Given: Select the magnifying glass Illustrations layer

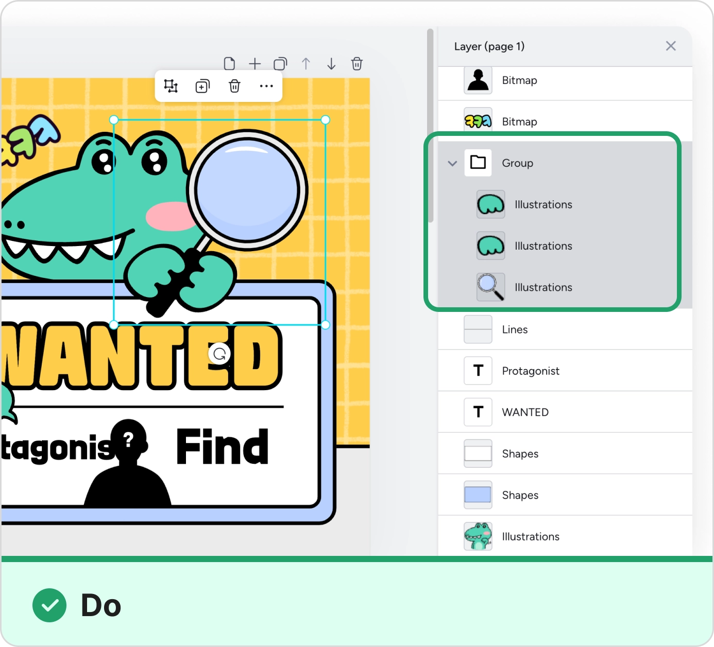Looking at the screenshot, I should point(543,287).
